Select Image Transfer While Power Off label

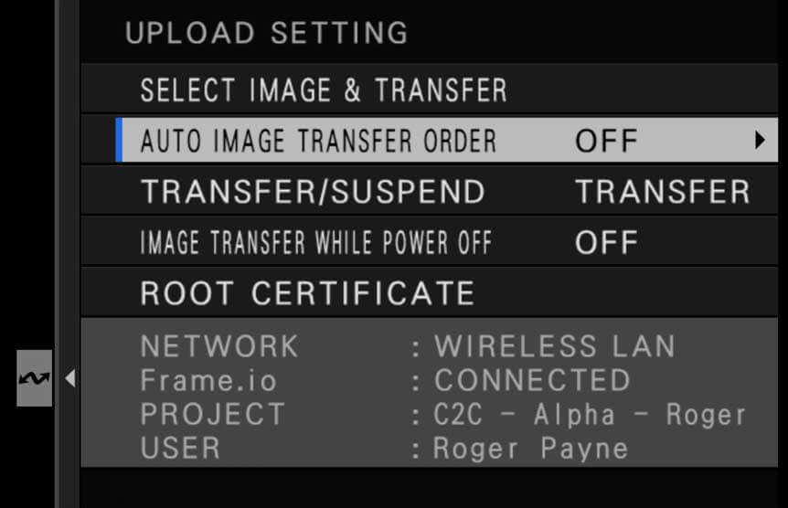point(316,242)
